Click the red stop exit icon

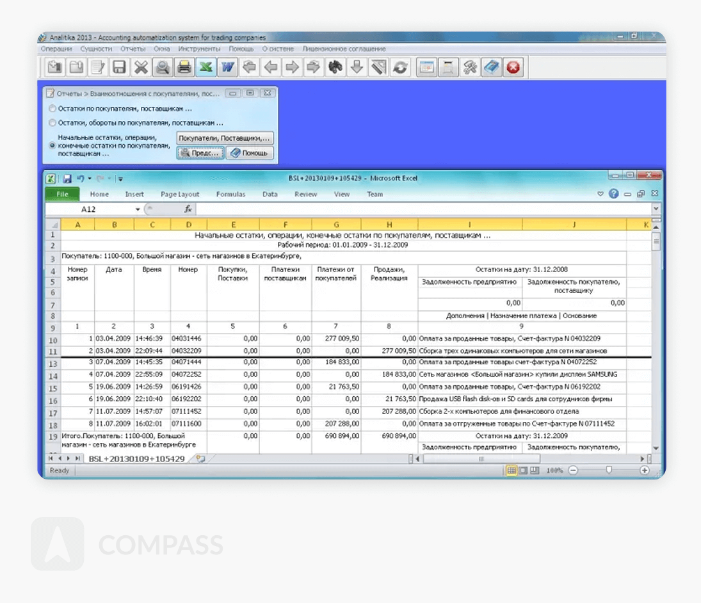[x=513, y=67]
